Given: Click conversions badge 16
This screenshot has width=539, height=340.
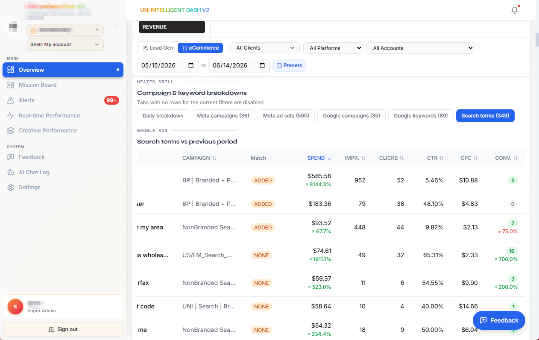Looking at the screenshot, I should click(x=511, y=251).
